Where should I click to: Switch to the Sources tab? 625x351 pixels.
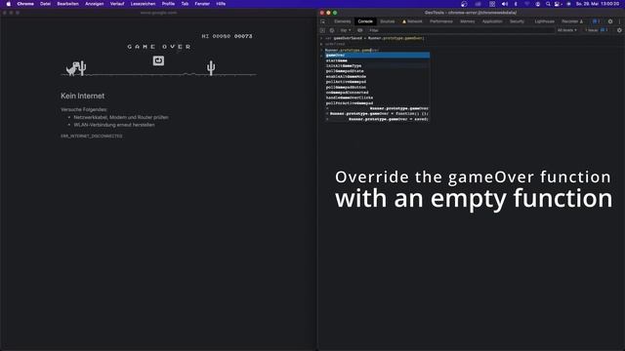coord(387,21)
